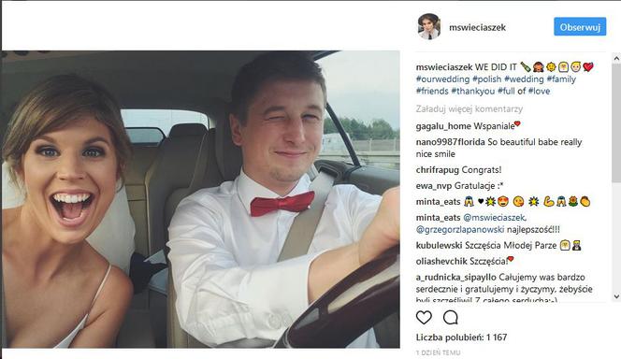This screenshot has width=621, height=359.
Task: View the like count Liczba polubień
Action: (461, 337)
